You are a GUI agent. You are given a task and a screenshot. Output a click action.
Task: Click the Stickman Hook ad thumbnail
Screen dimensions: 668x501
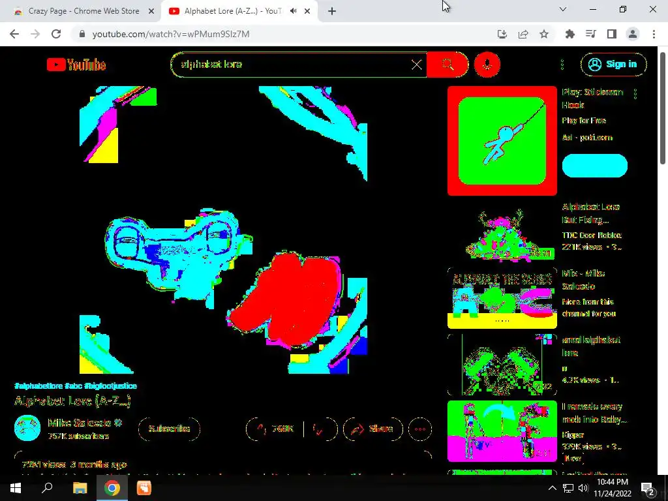[502, 141]
